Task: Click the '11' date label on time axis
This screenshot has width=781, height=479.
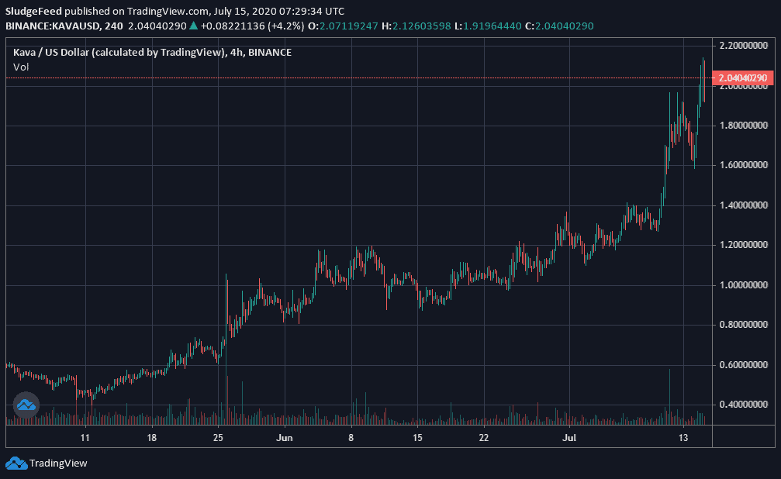Action: click(85, 438)
